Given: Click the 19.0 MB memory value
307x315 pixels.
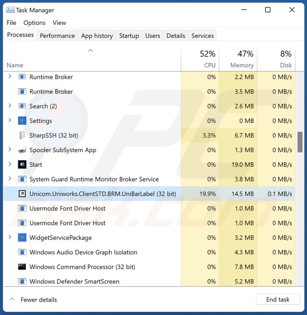Looking at the screenshot, I should tap(242, 164).
